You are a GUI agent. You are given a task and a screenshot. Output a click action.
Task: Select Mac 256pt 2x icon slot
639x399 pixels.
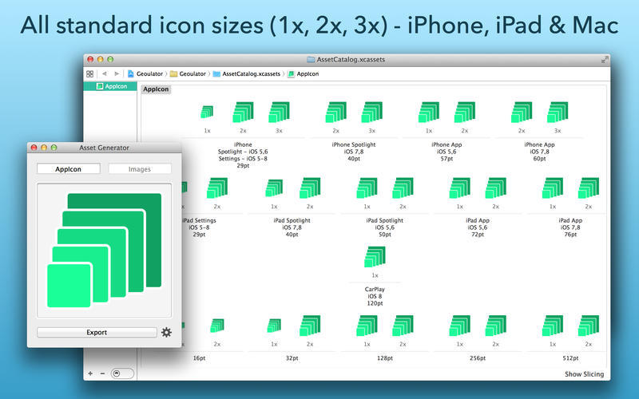coord(495,326)
